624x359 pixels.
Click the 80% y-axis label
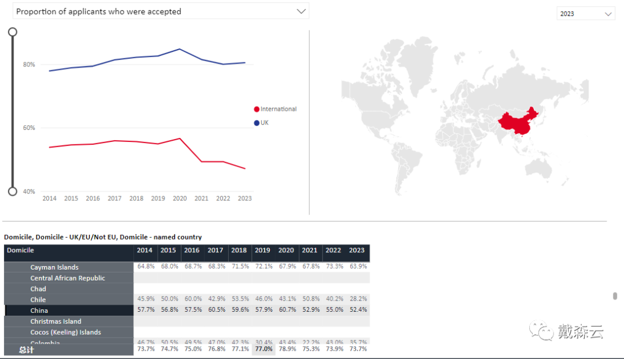[x=29, y=65]
